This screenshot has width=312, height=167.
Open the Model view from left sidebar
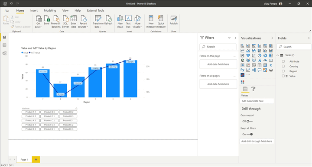pyautogui.click(x=4, y=53)
